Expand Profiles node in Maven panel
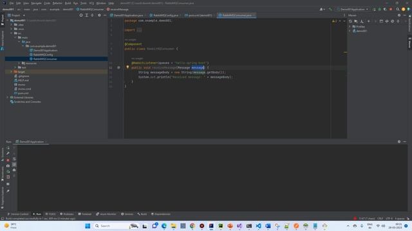This screenshot has width=412, height=231. [350, 26]
